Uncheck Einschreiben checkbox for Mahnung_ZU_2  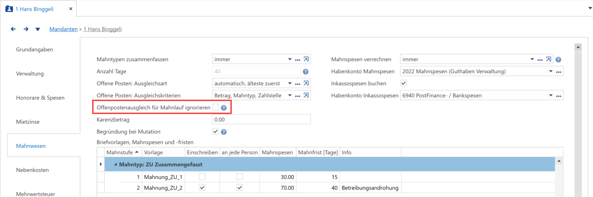[202, 188]
